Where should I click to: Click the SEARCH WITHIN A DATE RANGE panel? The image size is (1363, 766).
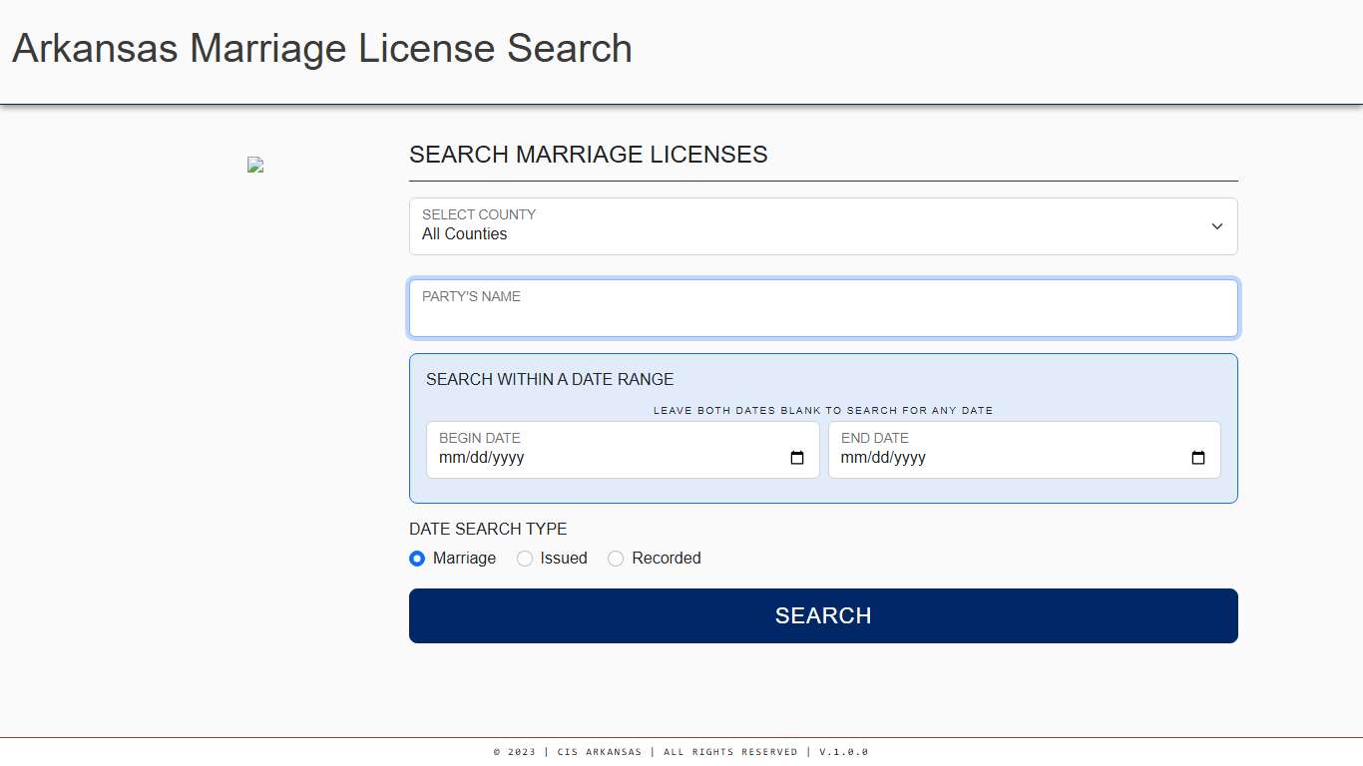550,379
